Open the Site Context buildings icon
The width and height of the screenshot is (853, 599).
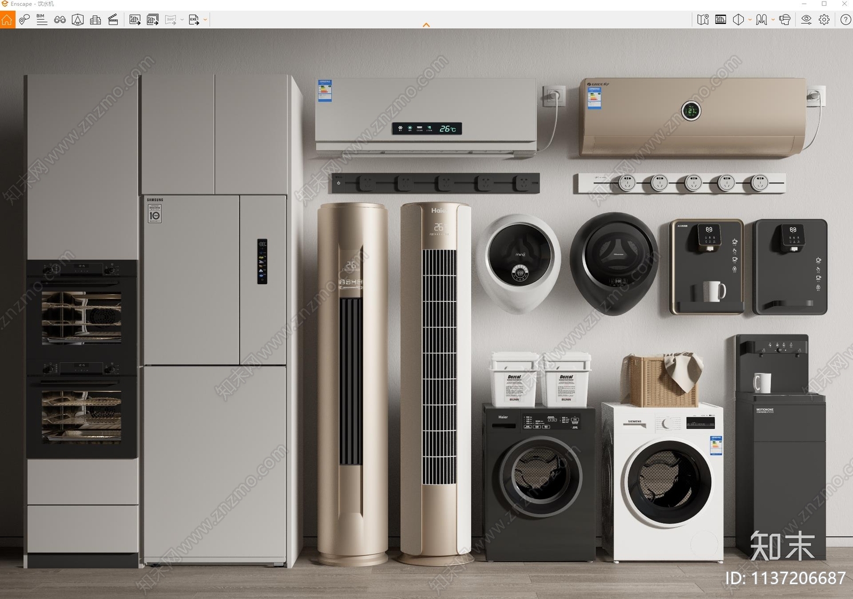[x=95, y=20]
